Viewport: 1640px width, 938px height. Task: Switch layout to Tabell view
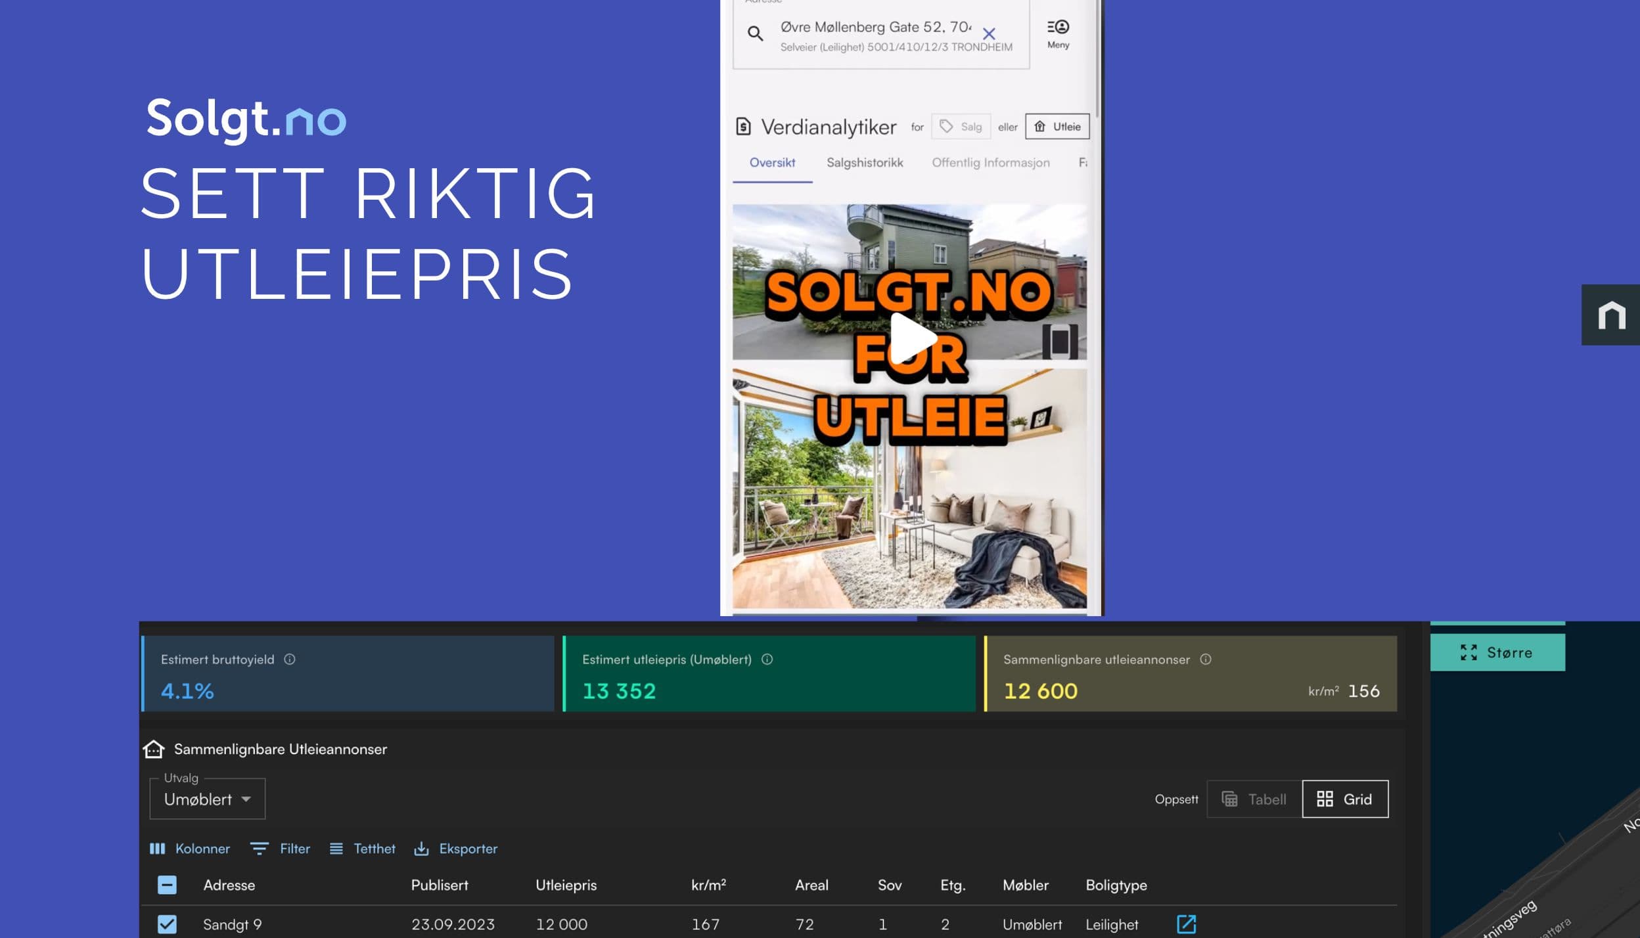(1254, 799)
